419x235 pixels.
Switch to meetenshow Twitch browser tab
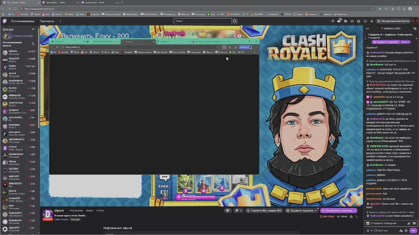99,3
